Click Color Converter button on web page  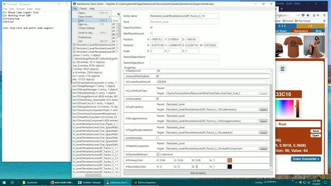click(306, 159)
